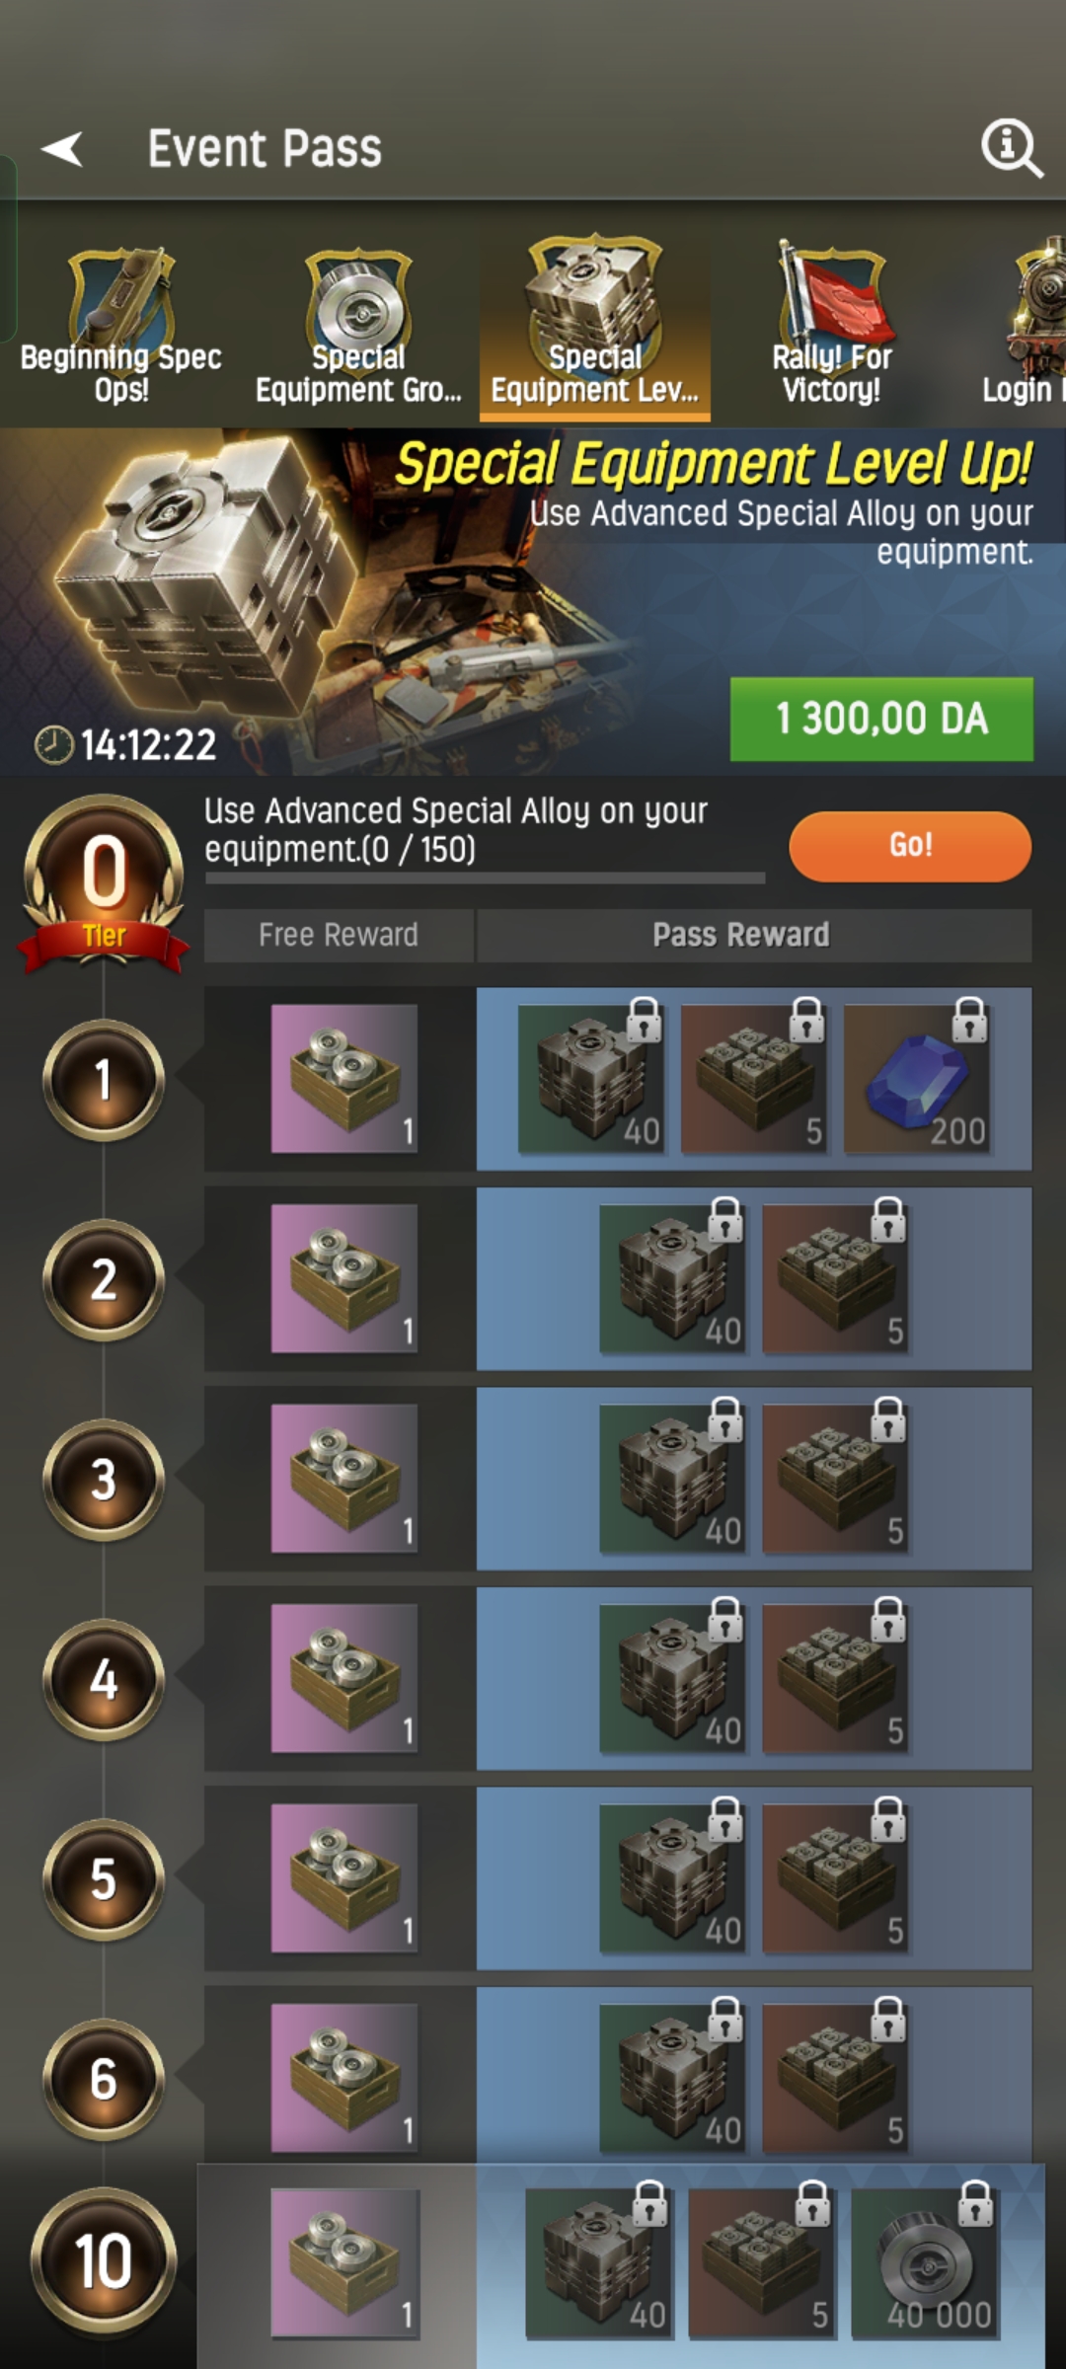Select the Beginning Spec Ops! tab
1066x2369 pixels.
(120, 327)
